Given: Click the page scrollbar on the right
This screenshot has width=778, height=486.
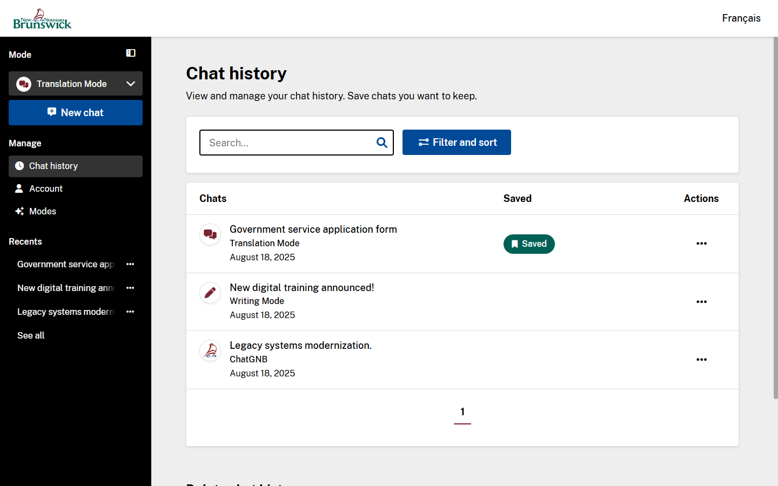Looking at the screenshot, I should tap(775, 216).
